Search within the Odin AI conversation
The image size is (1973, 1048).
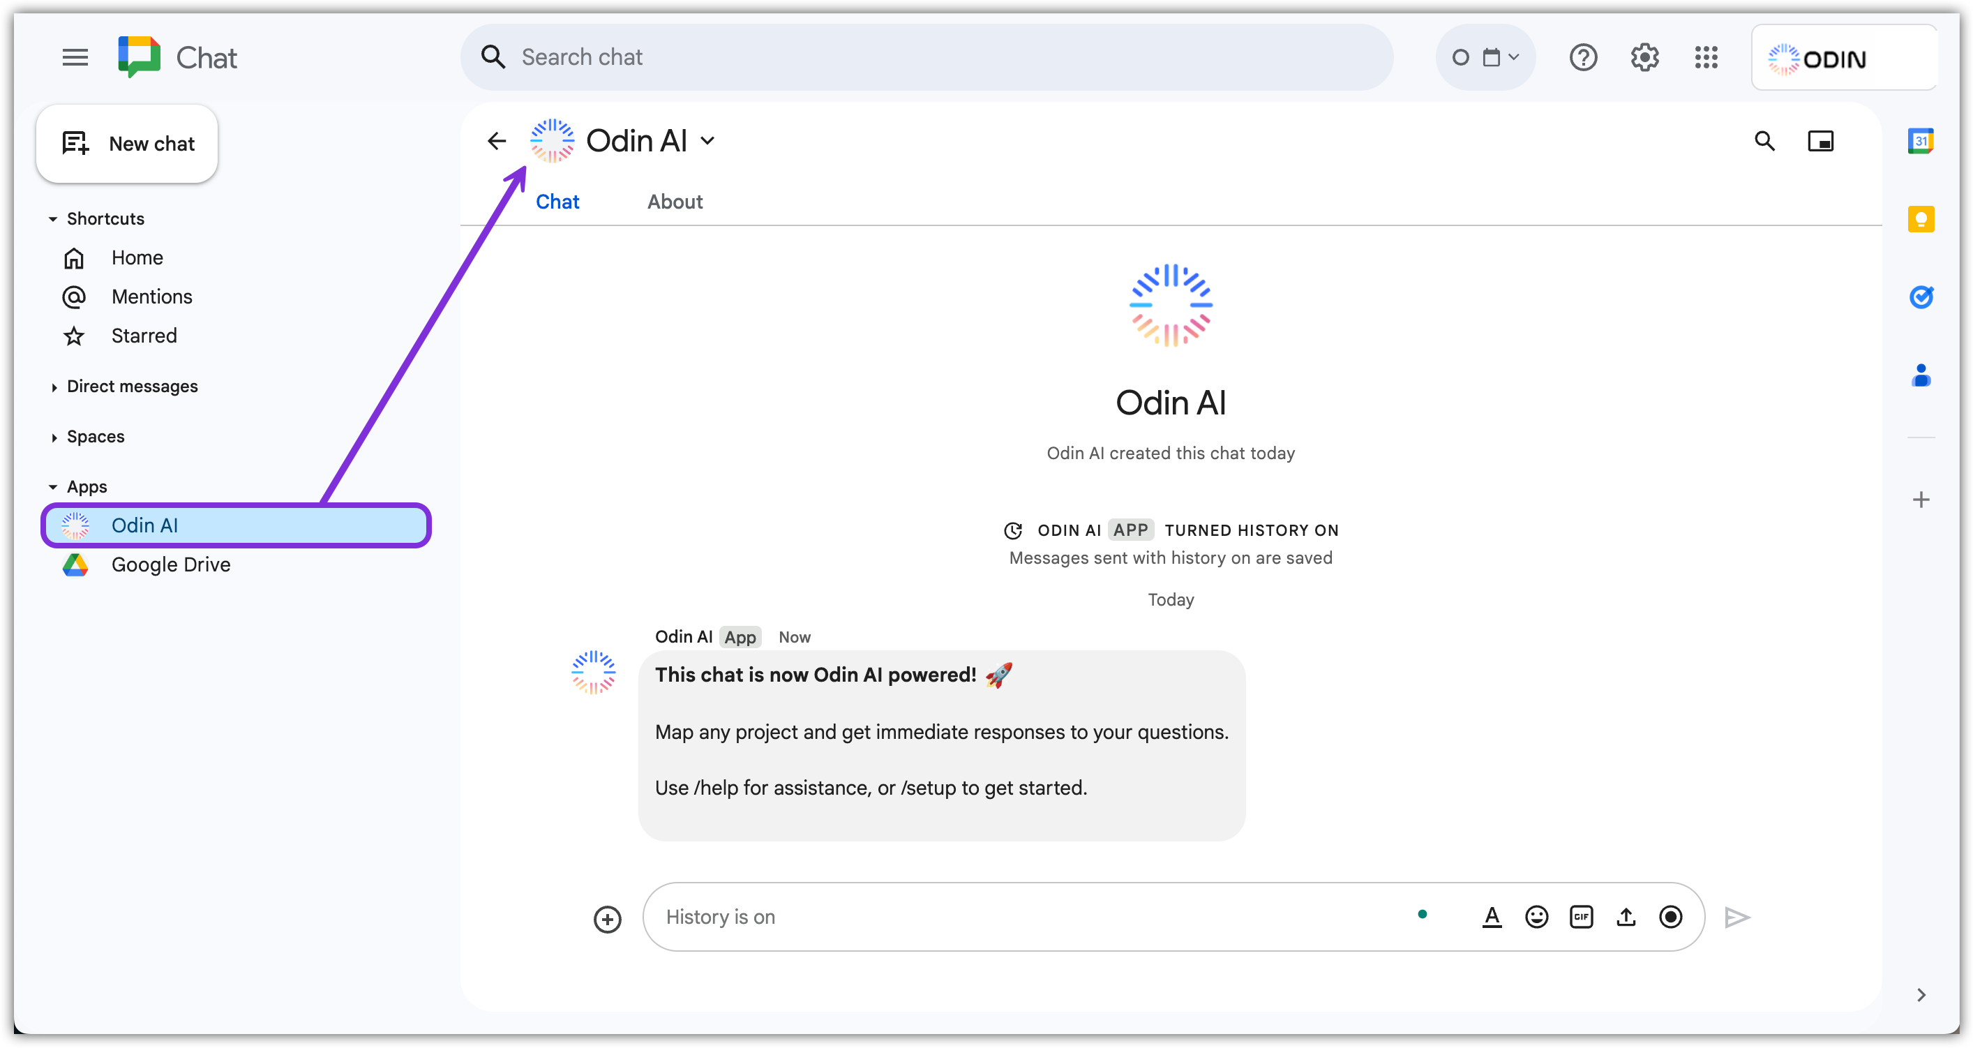(1764, 141)
